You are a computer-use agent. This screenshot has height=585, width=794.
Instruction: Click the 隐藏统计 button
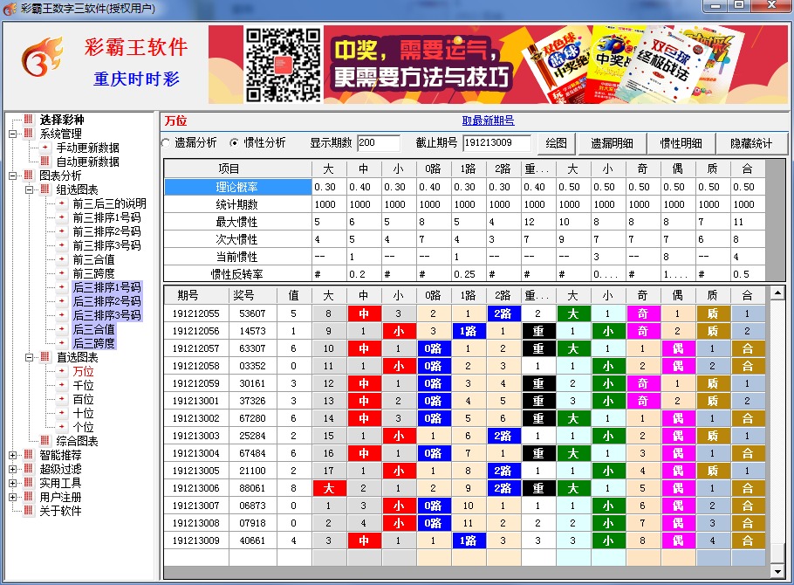tap(751, 143)
